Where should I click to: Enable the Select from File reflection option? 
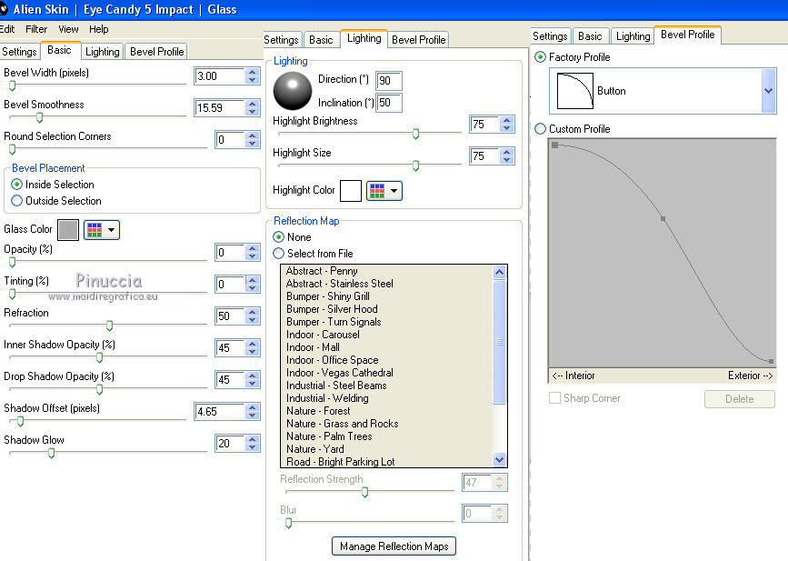[280, 254]
